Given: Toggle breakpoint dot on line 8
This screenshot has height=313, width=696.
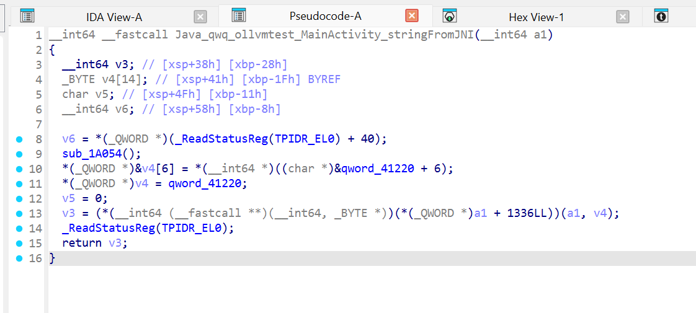Looking at the screenshot, I should pyautogui.click(x=18, y=139).
